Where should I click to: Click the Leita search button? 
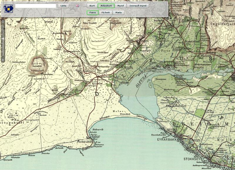[x=63, y=6]
